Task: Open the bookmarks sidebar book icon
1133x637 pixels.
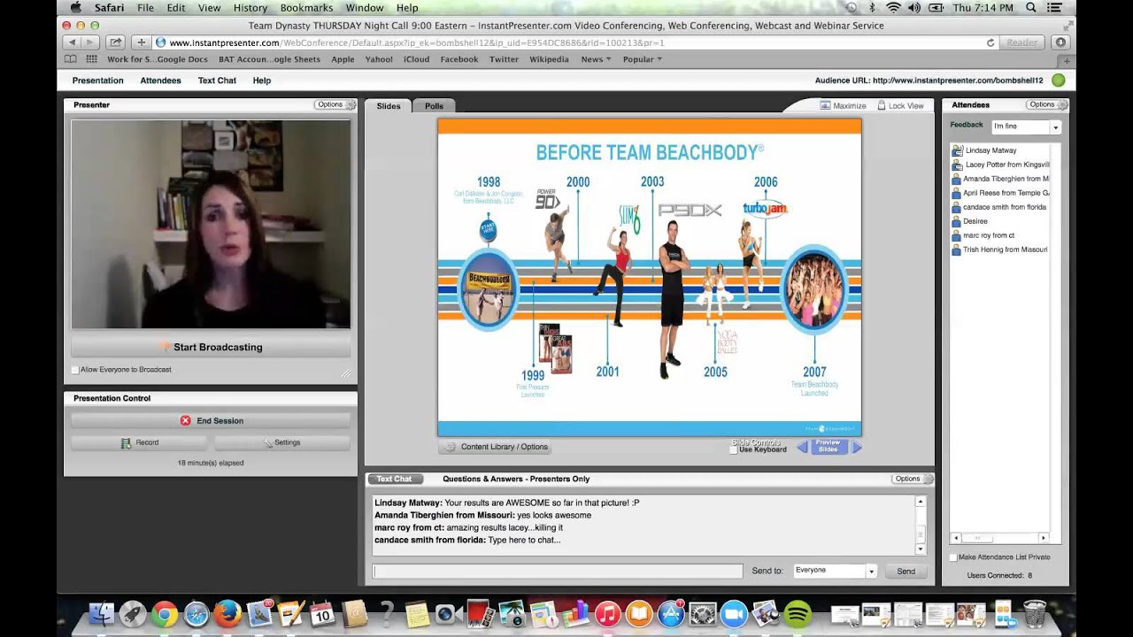Action: coord(71,59)
